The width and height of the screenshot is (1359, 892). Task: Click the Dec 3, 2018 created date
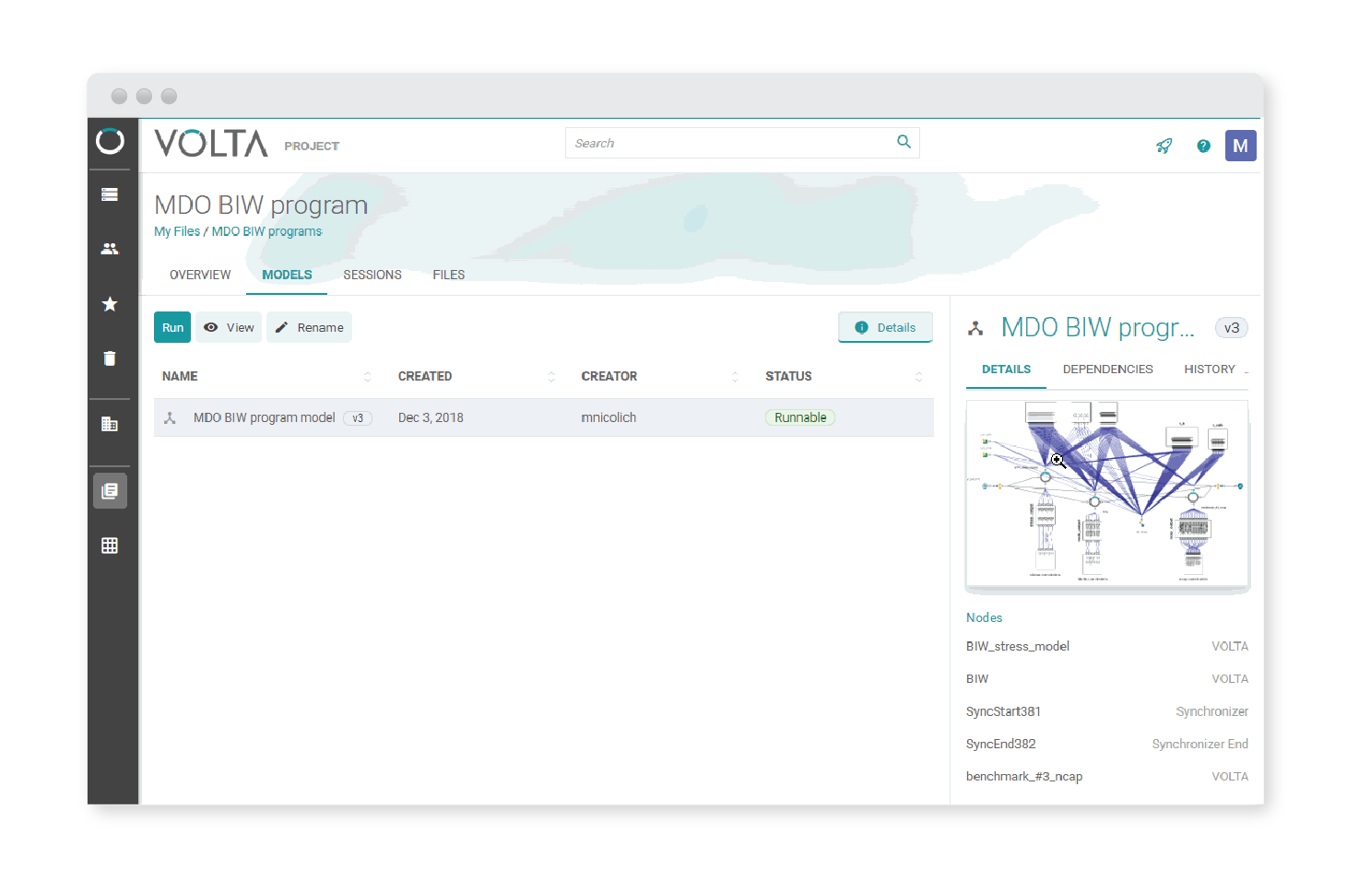tap(431, 417)
